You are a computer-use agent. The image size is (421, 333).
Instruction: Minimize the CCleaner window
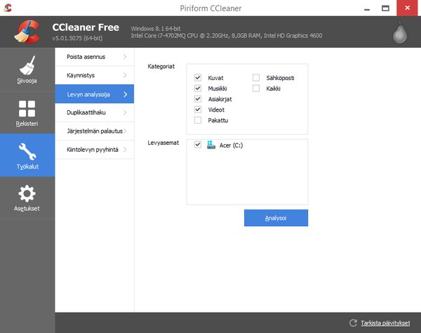coord(367,8)
